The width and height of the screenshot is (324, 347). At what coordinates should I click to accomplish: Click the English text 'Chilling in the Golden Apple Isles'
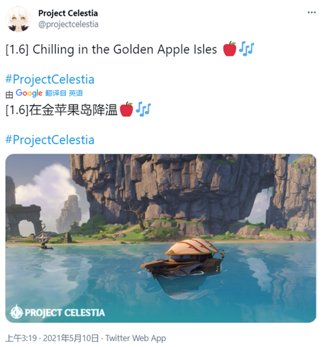click(x=124, y=49)
